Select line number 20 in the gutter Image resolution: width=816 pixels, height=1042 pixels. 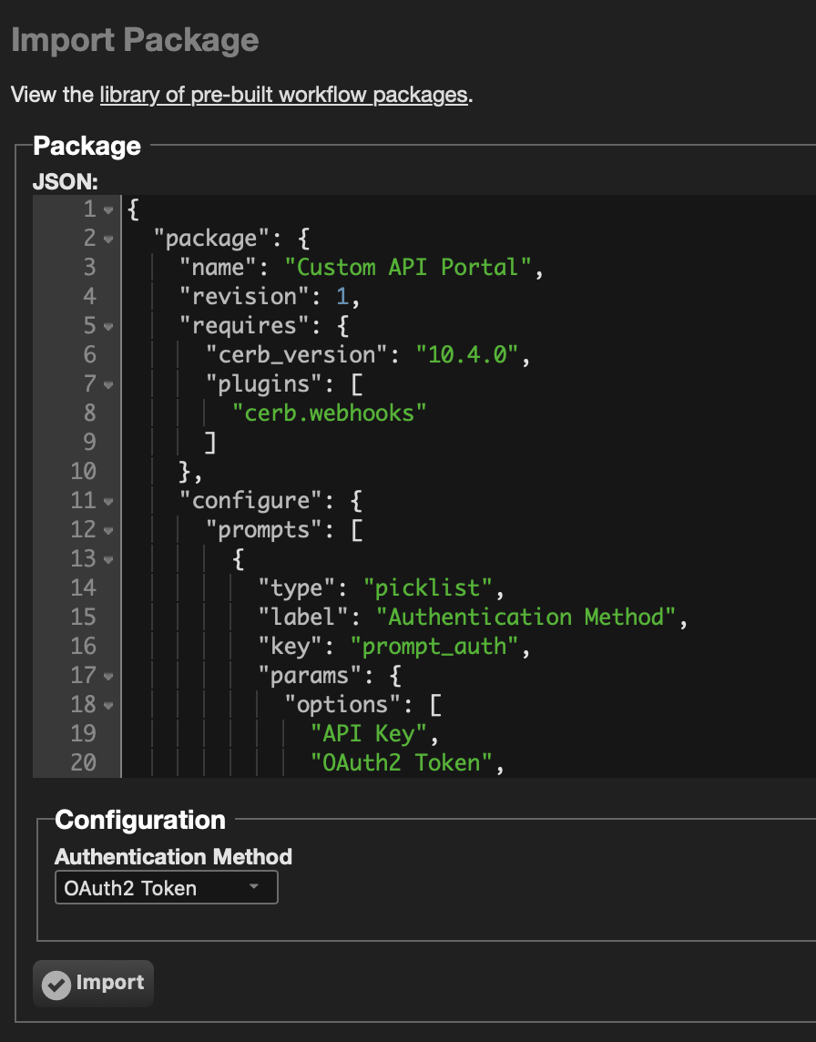84,762
